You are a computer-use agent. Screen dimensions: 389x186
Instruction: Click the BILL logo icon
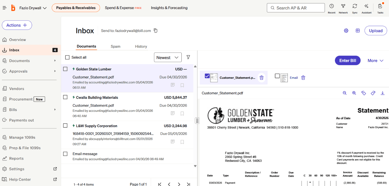[x=13, y=8]
